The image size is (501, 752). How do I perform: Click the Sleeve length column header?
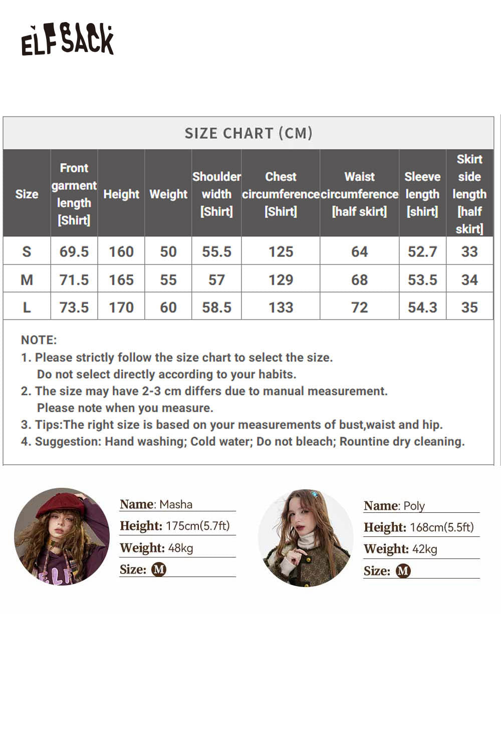[422, 194]
